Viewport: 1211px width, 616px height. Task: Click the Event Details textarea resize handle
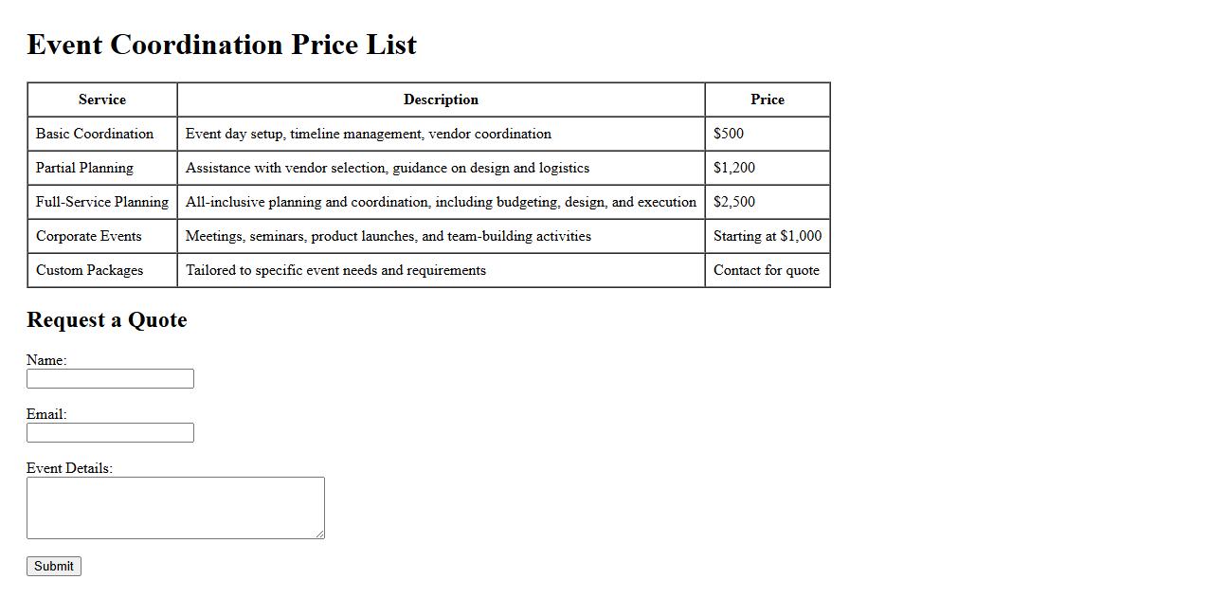click(x=319, y=534)
